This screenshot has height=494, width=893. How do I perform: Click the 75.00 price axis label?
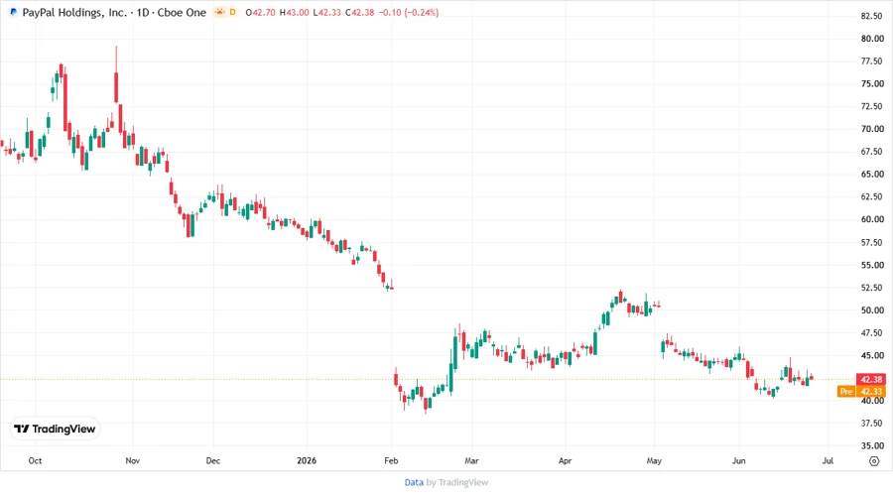pos(872,83)
